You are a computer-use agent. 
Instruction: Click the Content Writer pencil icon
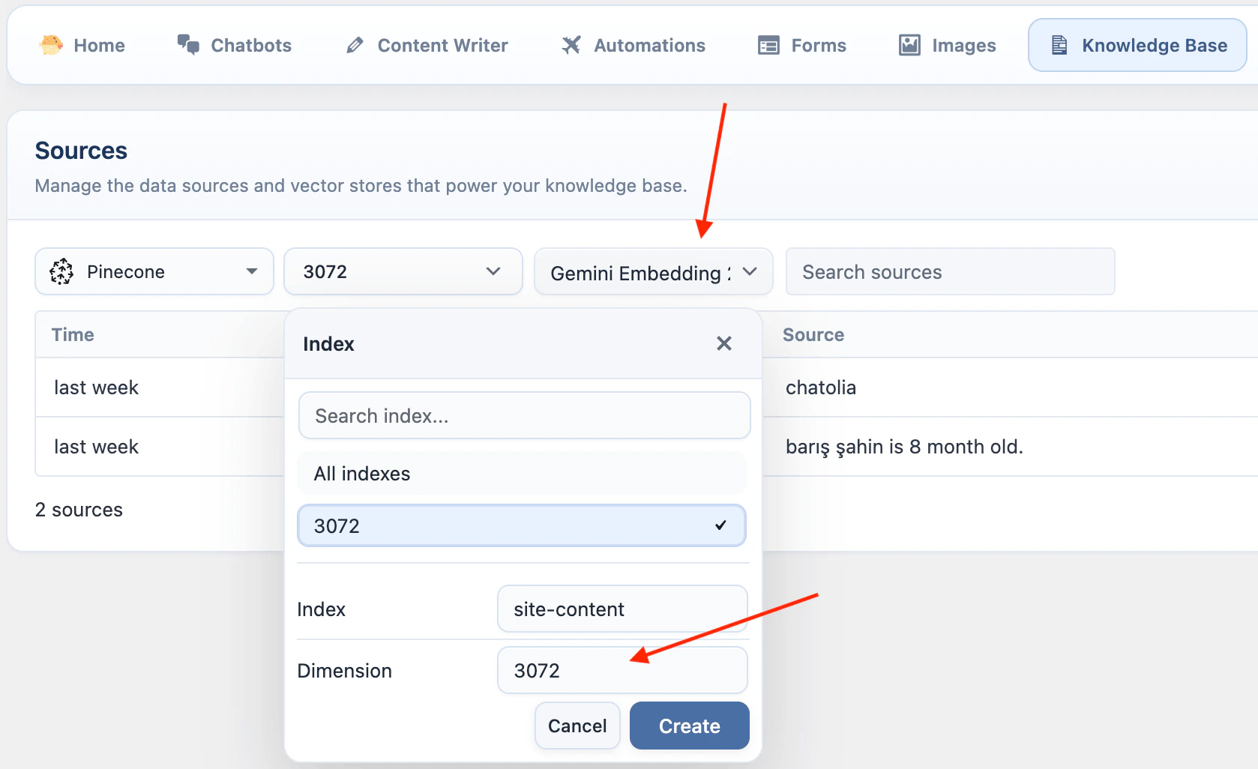pyautogui.click(x=355, y=46)
